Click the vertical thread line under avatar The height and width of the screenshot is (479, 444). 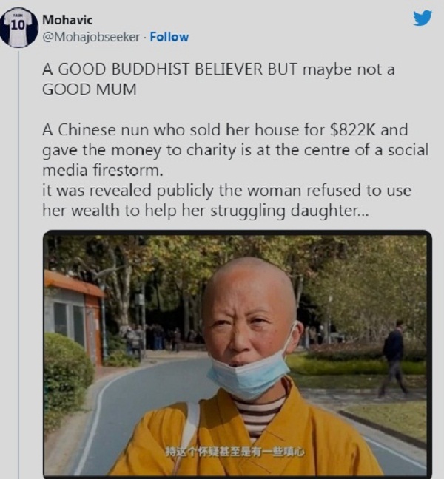click(19, 264)
